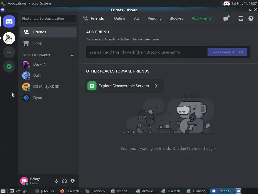Switch to [Downlo... folder taskbar item
The height and width of the screenshot is (194, 258).
[97, 191]
